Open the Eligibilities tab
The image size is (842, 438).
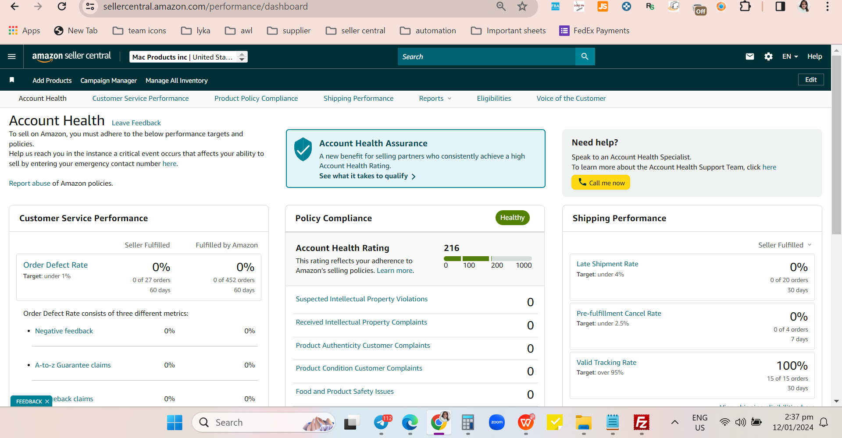point(494,99)
